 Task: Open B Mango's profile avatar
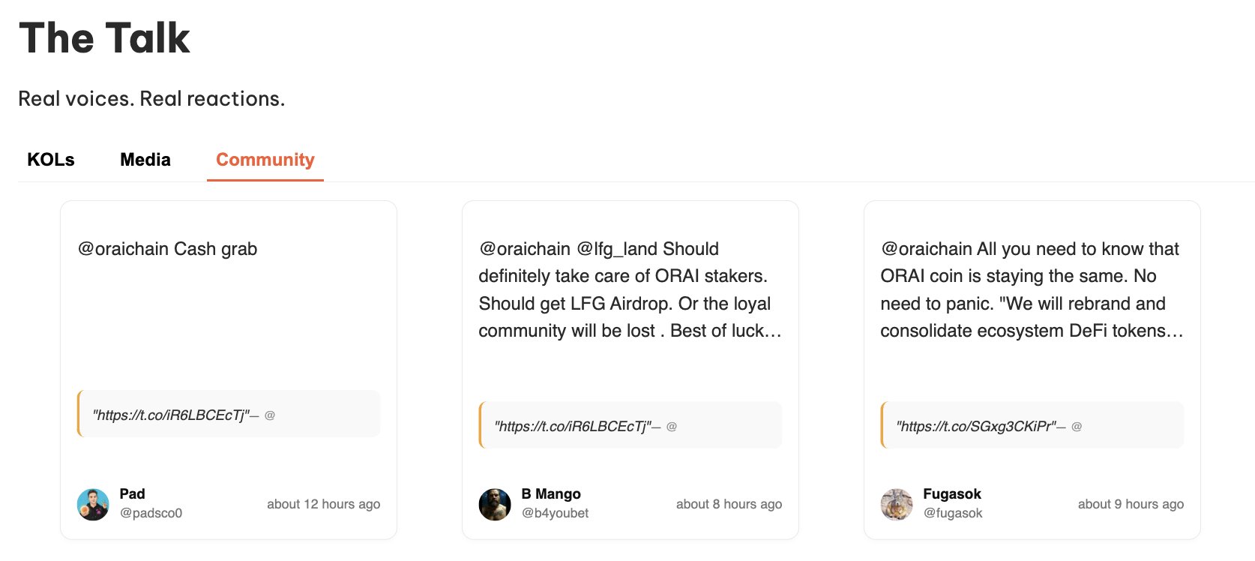(x=495, y=505)
